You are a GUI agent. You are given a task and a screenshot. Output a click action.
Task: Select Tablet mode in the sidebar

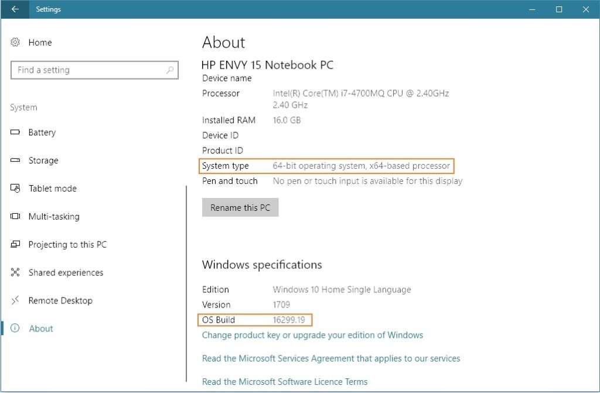[52, 188]
